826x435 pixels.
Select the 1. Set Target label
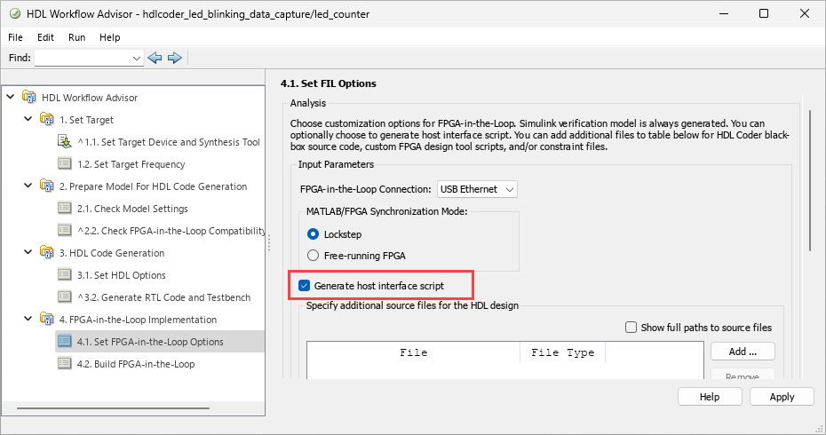click(86, 120)
